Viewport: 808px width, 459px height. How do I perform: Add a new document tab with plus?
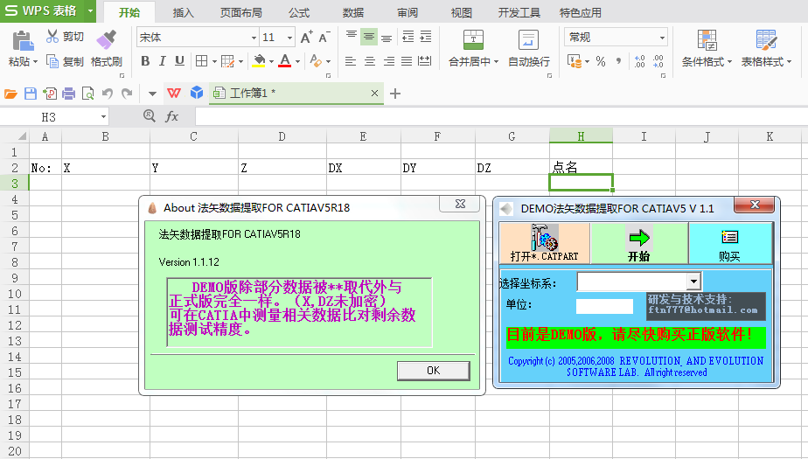(x=395, y=94)
